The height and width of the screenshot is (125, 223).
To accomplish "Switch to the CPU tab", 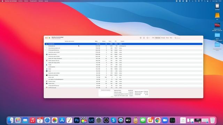I will tap(153, 38).
